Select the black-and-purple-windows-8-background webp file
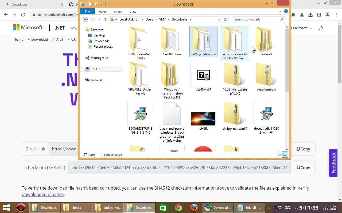The height and width of the screenshot is (213, 342). 172,122
